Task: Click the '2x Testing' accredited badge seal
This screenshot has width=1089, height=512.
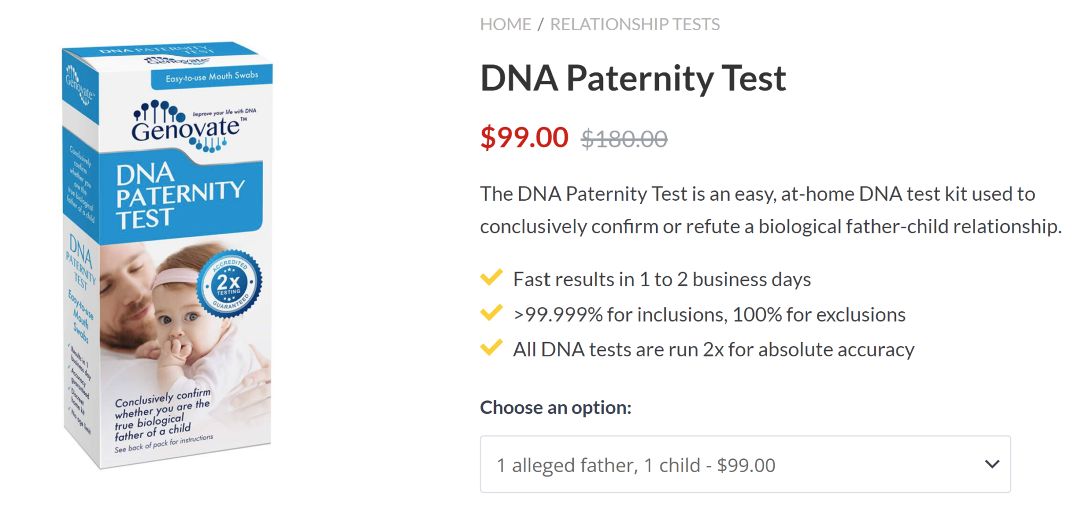Action: 229,284
